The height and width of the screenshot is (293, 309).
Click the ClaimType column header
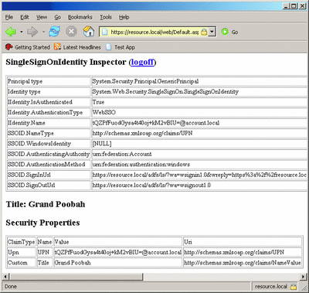coord(21,242)
